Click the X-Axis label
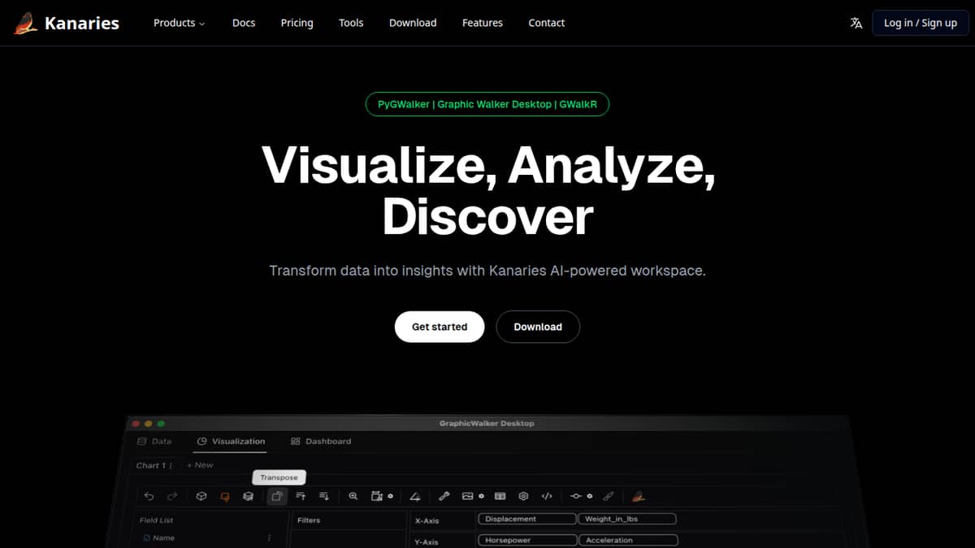The width and height of the screenshot is (975, 548). tap(427, 520)
